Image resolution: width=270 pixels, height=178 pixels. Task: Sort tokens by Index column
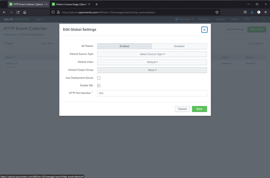tap(225, 57)
